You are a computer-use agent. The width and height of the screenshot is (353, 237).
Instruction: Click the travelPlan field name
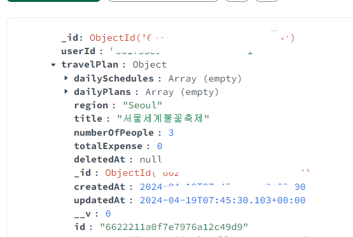90,65
